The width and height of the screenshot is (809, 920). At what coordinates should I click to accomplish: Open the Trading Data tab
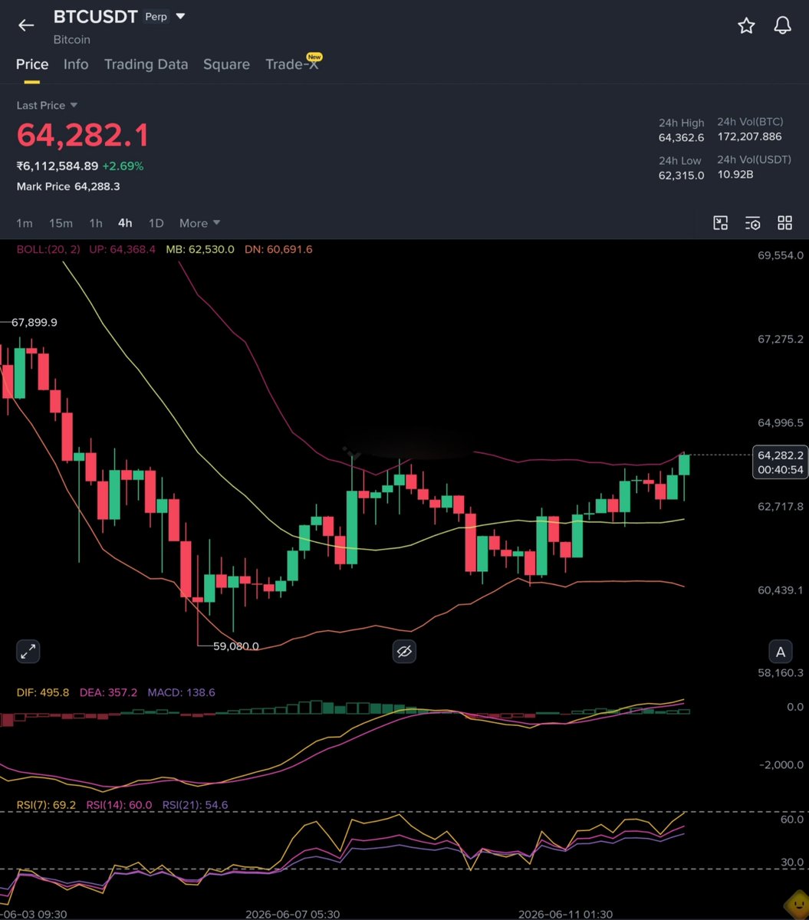[146, 64]
